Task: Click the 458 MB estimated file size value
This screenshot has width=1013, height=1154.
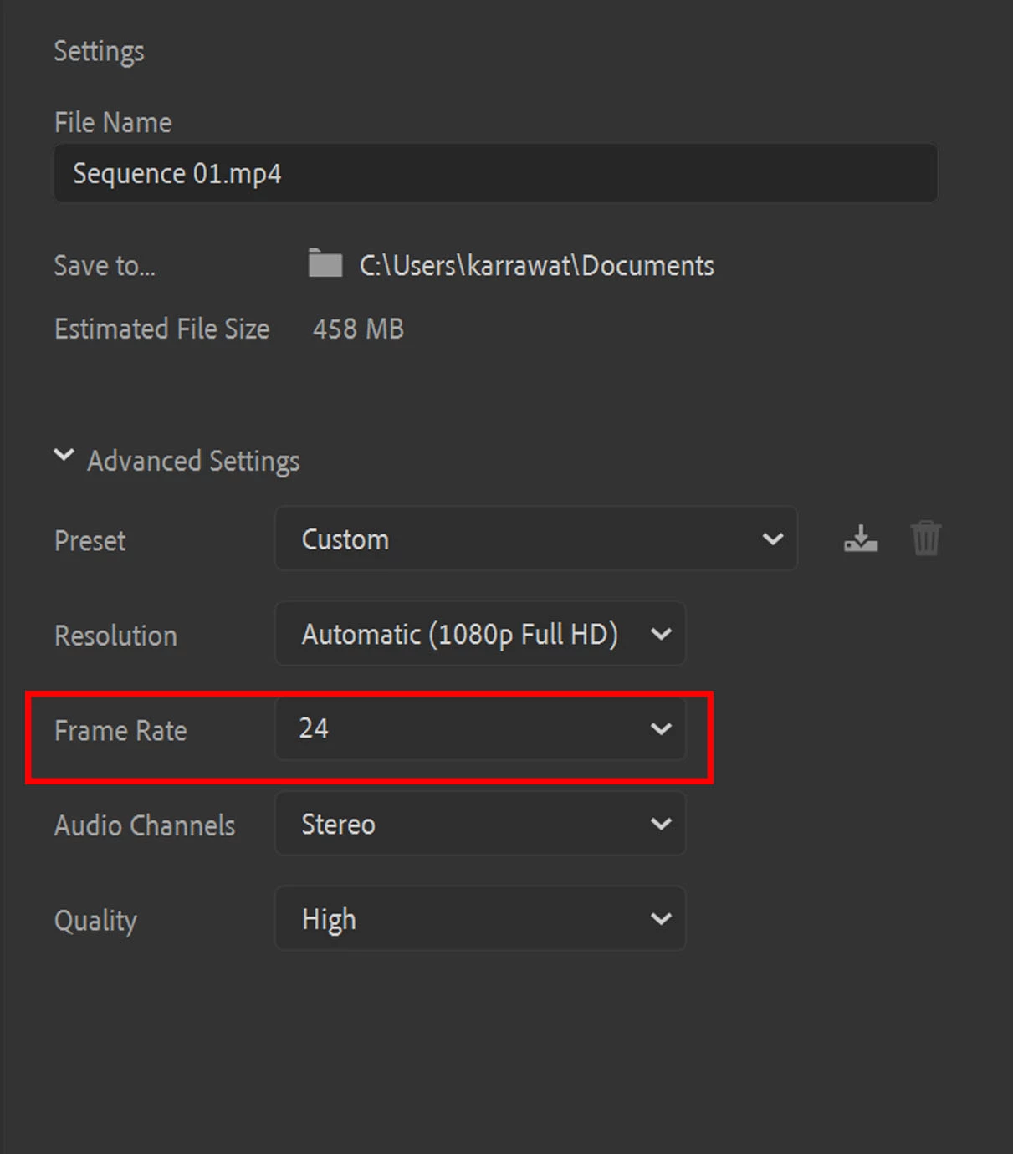Action: (x=358, y=329)
